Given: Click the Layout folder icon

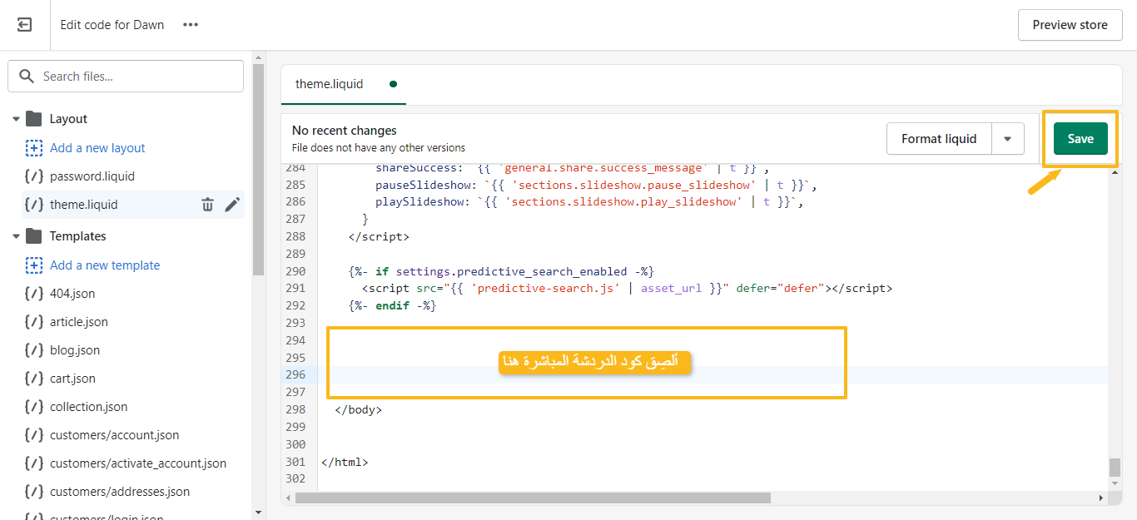Looking at the screenshot, I should pos(34,119).
